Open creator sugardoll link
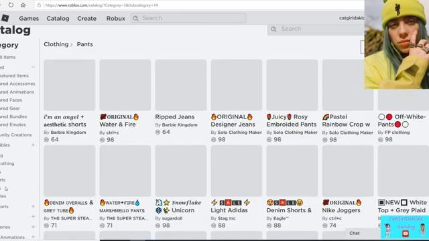The image size is (429, 241). [x=172, y=218]
